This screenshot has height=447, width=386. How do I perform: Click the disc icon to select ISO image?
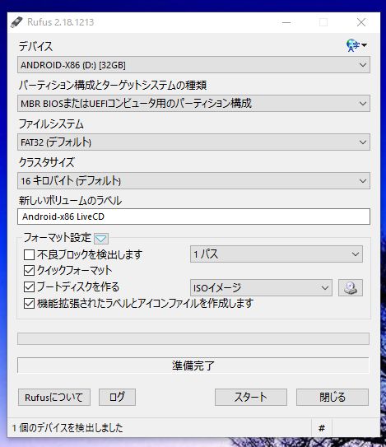(351, 287)
